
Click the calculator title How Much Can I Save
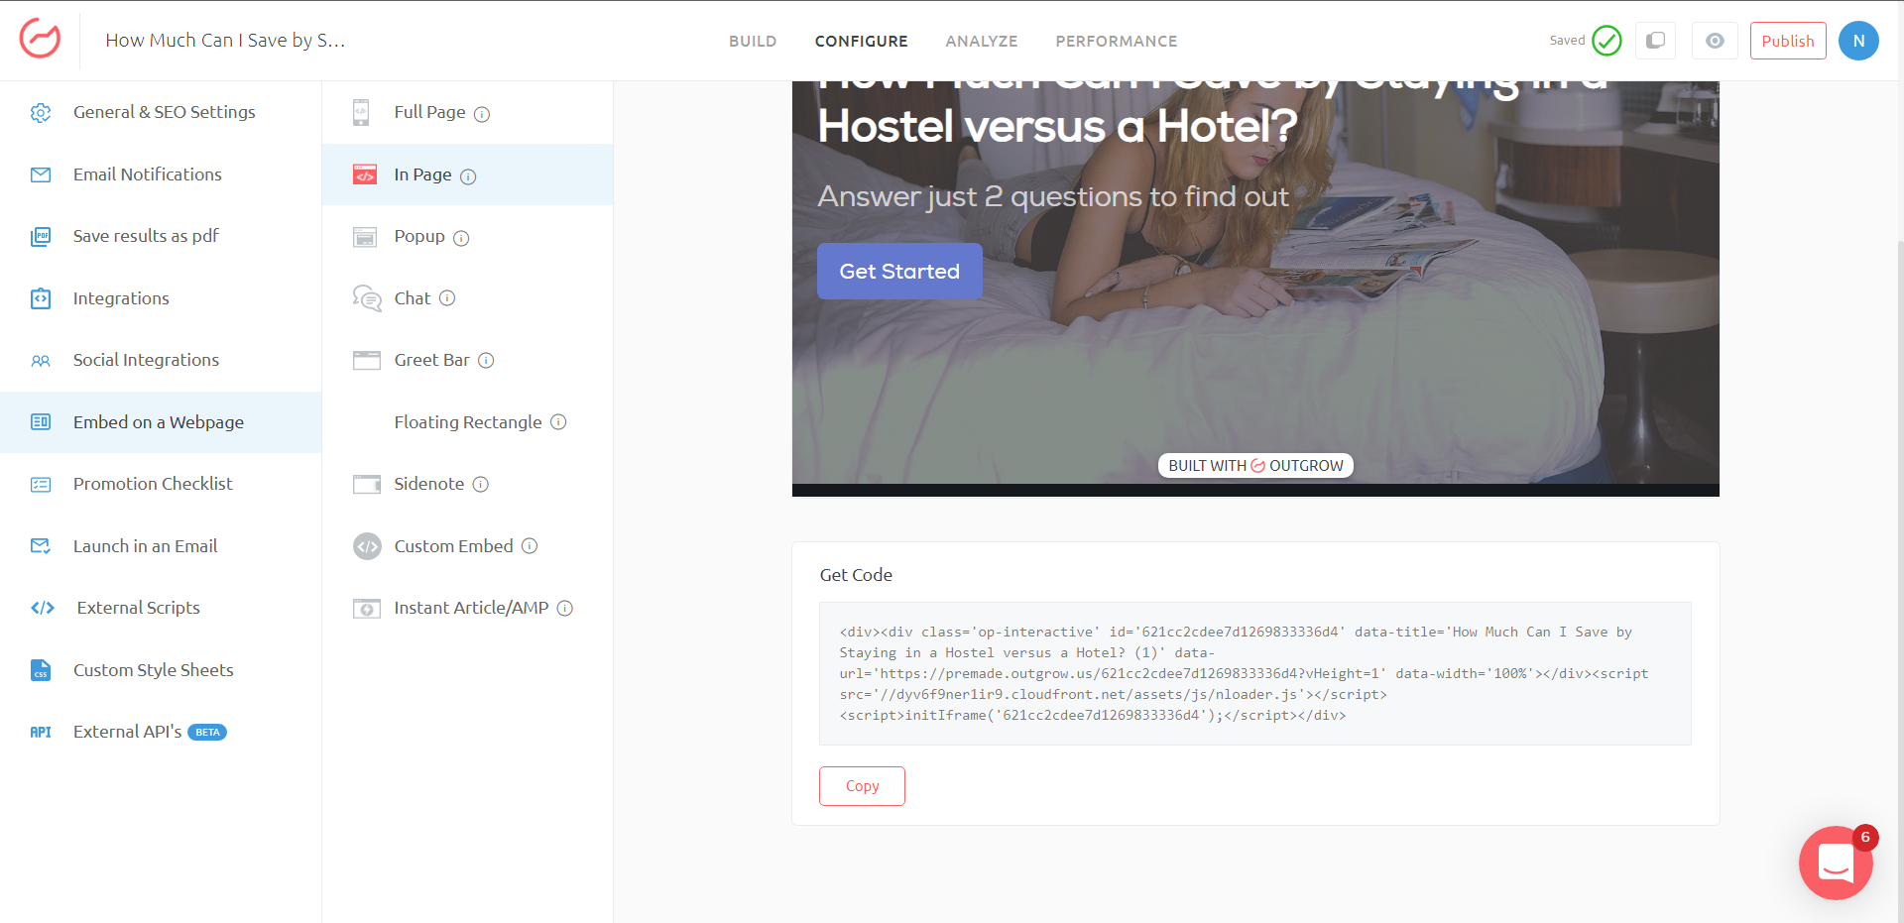[225, 41]
